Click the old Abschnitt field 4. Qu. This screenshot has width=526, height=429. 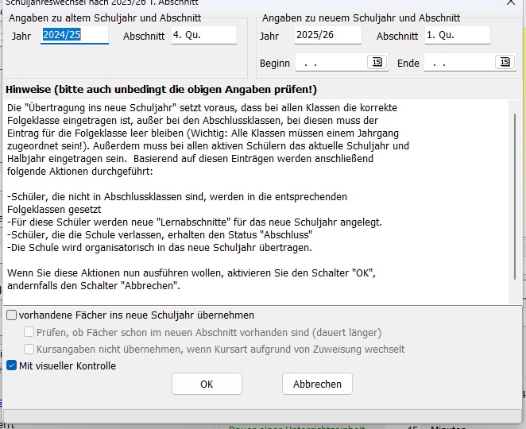pos(204,35)
